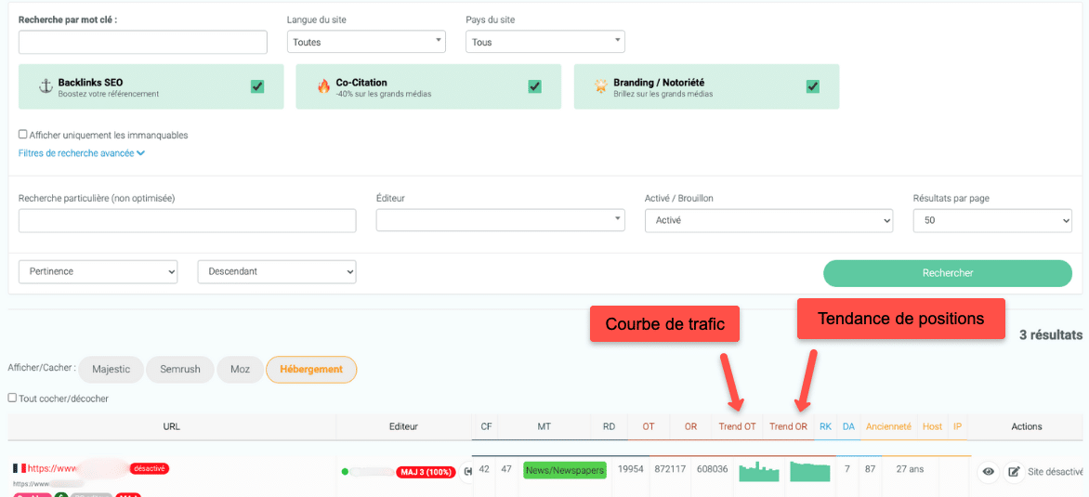Click the green status dot in Editeur column
This screenshot has height=497, width=1089.
click(x=345, y=472)
